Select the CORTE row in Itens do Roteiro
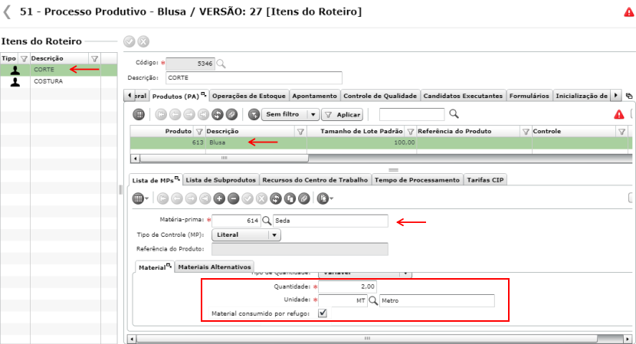Screen dimensions: 636x344 59,70
